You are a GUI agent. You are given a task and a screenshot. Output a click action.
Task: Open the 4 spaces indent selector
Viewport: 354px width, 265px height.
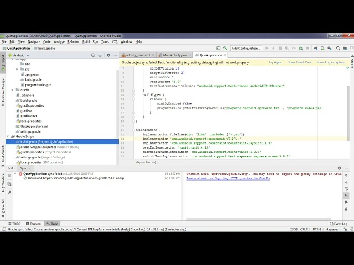[x=334, y=229]
